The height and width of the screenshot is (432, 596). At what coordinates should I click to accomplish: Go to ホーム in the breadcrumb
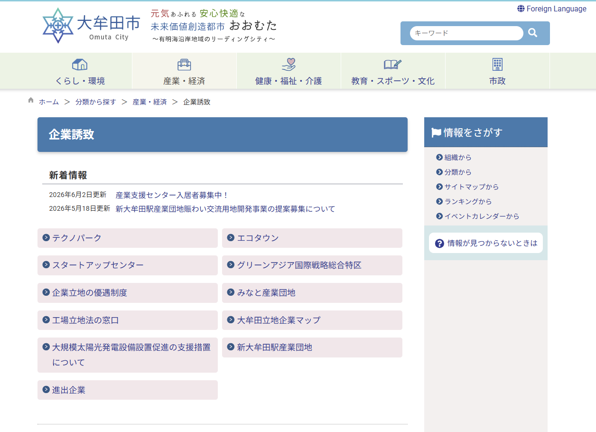49,102
